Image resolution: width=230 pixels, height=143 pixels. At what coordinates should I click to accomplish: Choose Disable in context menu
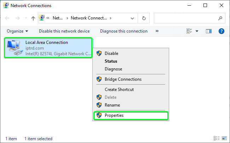pos(131,53)
